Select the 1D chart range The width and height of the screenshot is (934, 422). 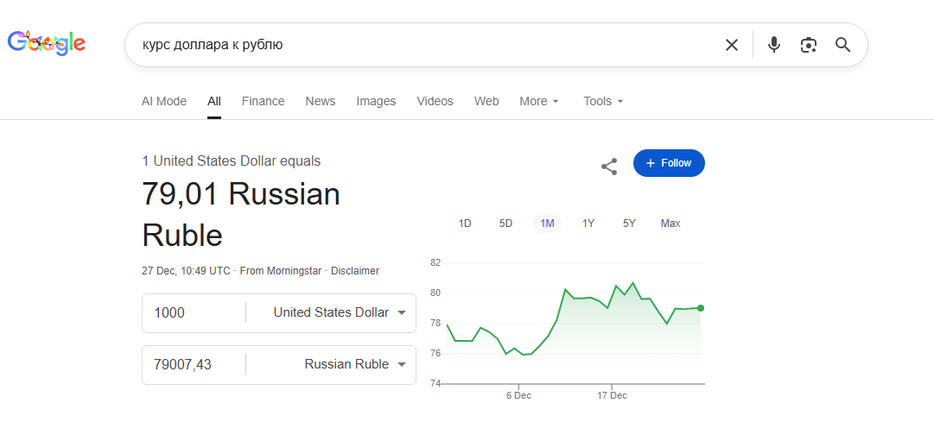465,224
